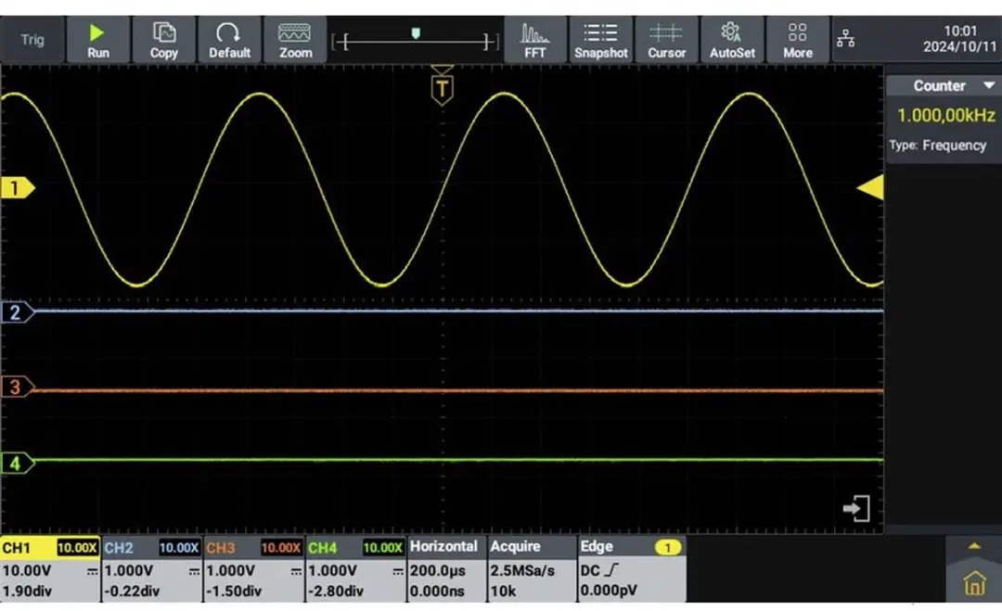This screenshot has width=1002, height=611.
Task: Tap the CH1 10.00X probe ratio badge
Action: [x=77, y=548]
